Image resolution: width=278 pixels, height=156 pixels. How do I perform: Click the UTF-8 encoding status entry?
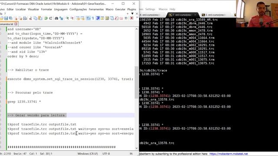106,154
